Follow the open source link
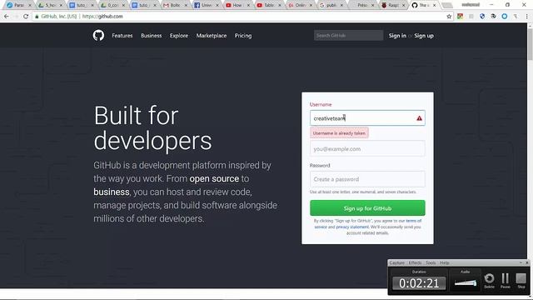Screen dimensions: 533x300 click(214, 178)
